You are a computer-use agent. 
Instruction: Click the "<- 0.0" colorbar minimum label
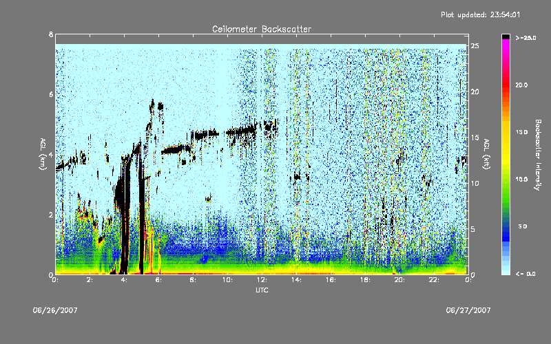526,274
